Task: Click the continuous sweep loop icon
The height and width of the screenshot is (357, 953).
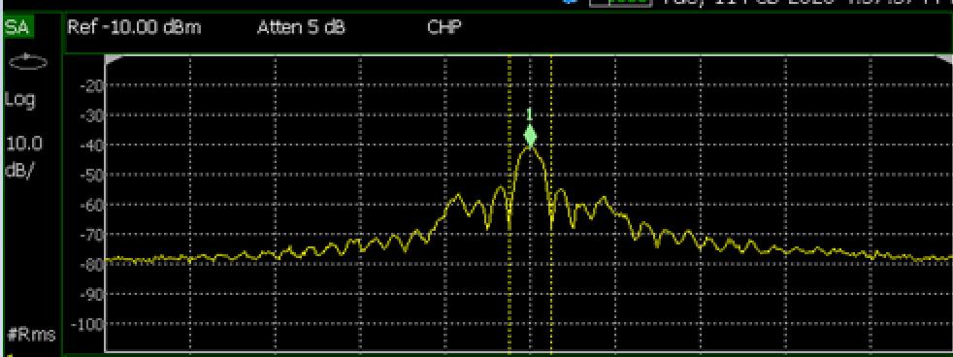Action: pos(27,61)
